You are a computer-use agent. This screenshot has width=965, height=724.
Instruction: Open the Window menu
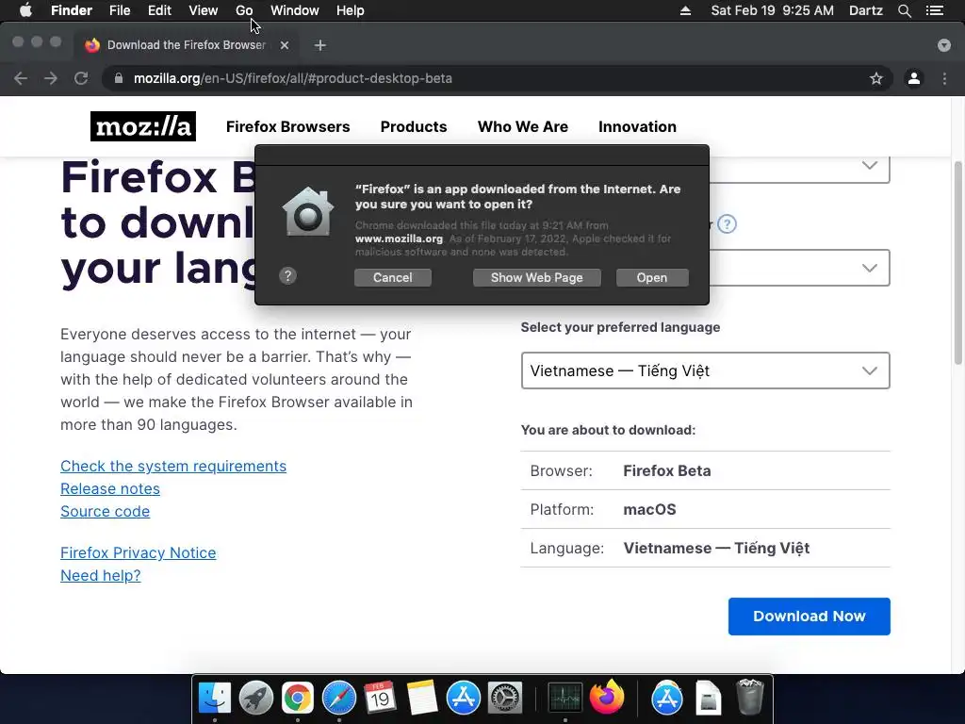(294, 10)
